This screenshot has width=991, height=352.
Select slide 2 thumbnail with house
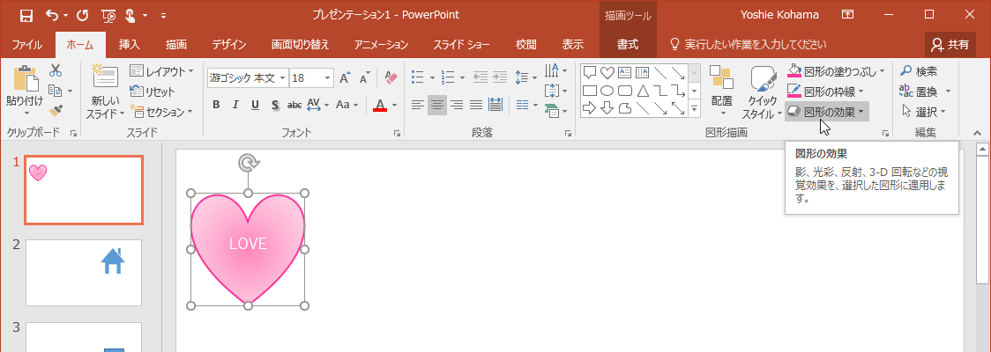[x=84, y=273]
